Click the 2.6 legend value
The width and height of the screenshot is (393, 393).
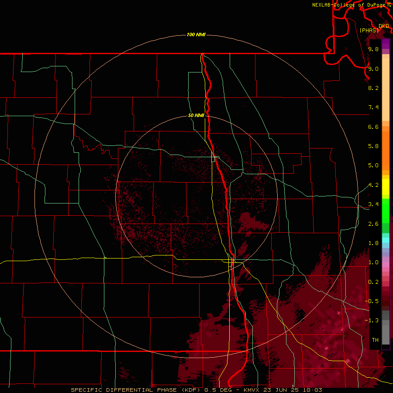(x=373, y=224)
